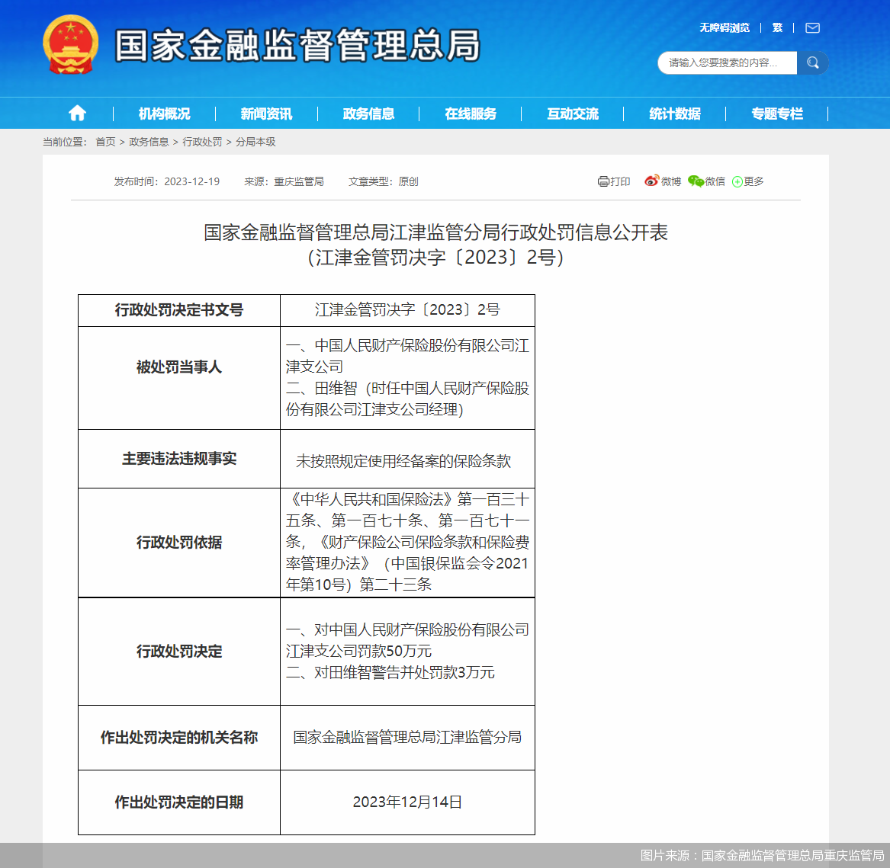Open the mail envelope icon in header
Screen dimensions: 890x868
coord(812,27)
